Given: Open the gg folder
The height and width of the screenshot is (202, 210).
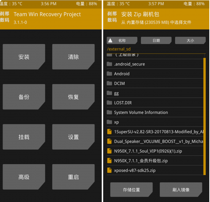Looking at the screenshot, I should pos(155,93).
